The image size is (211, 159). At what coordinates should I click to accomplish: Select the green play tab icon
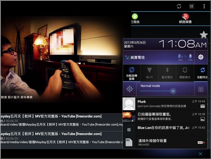[135, 17]
